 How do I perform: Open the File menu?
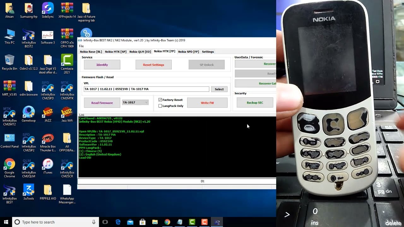[81, 46]
